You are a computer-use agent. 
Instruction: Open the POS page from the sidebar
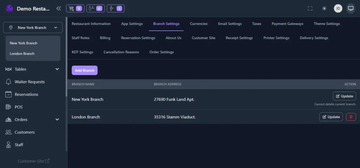(x=18, y=107)
